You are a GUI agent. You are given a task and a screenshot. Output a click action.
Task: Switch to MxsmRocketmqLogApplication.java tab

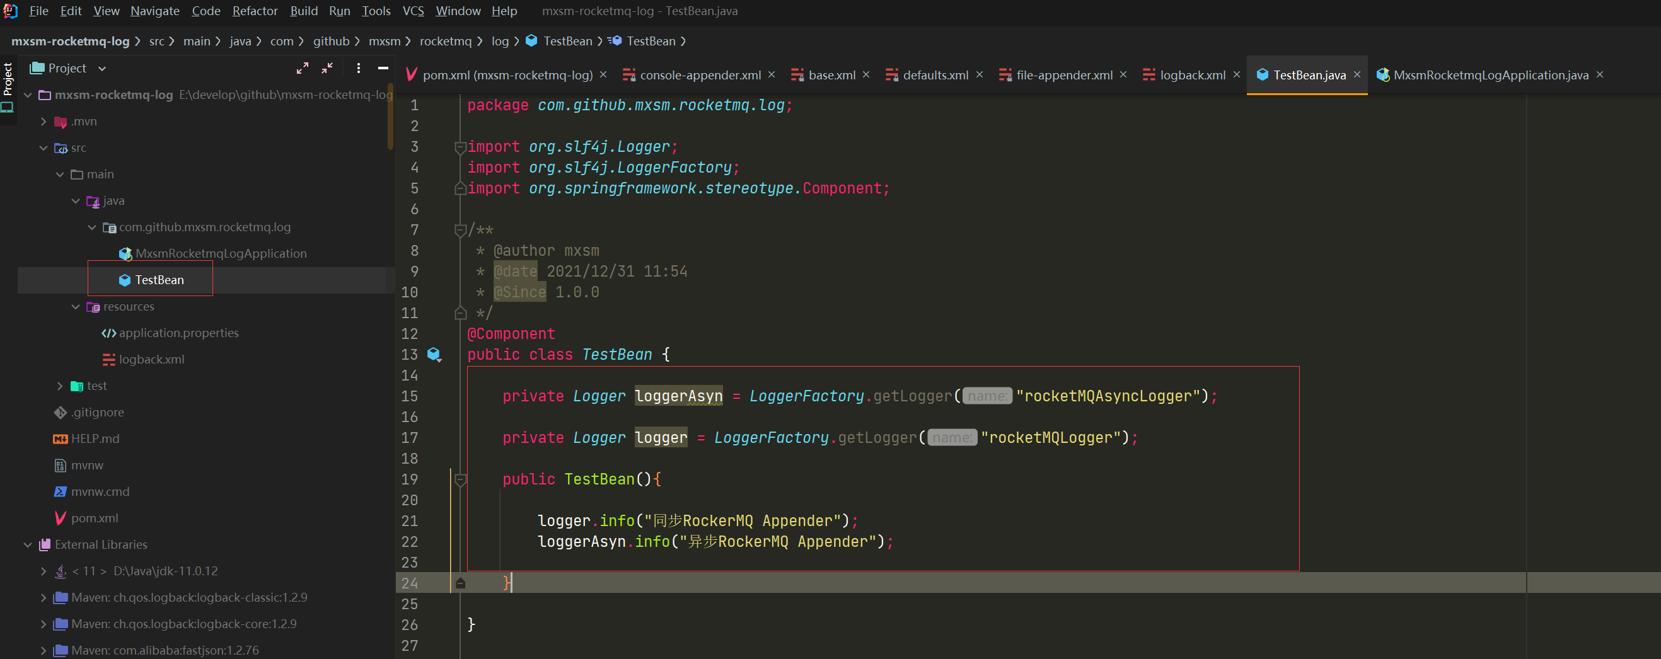pos(1490,75)
